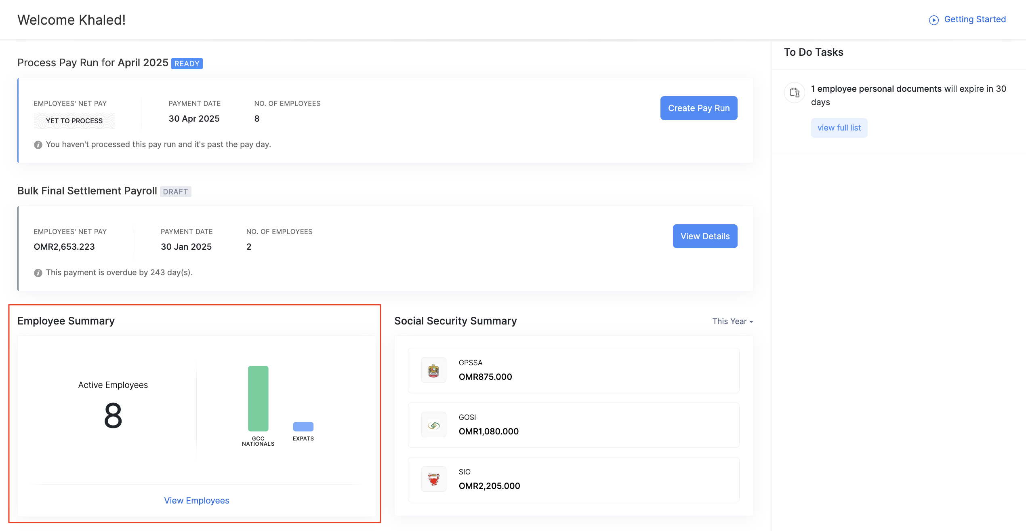Open the view full list link

(x=839, y=128)
